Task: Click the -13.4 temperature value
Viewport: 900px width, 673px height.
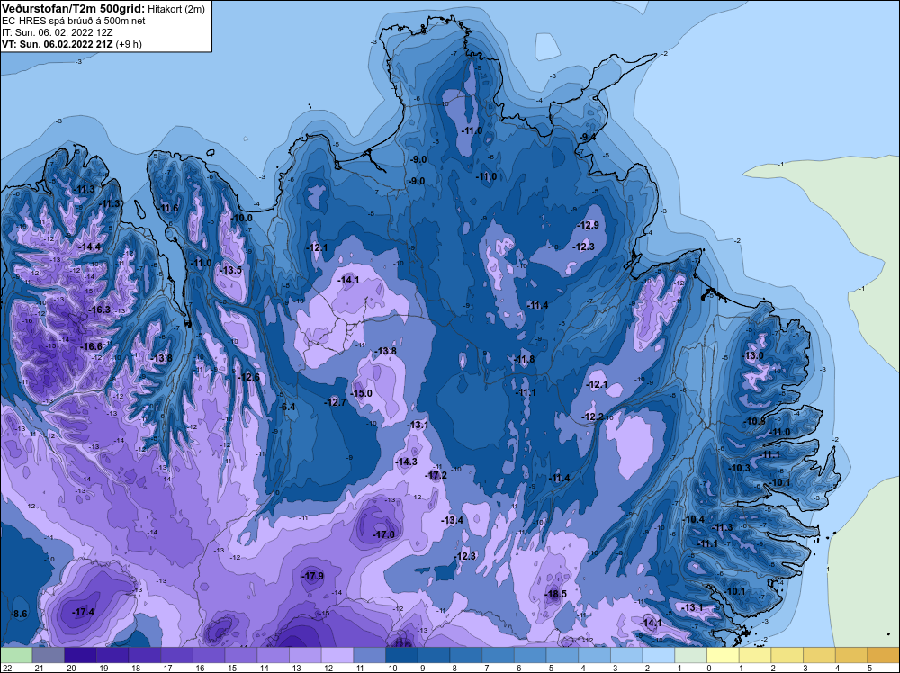Action: pyautogui.click(x=453, y=520)
